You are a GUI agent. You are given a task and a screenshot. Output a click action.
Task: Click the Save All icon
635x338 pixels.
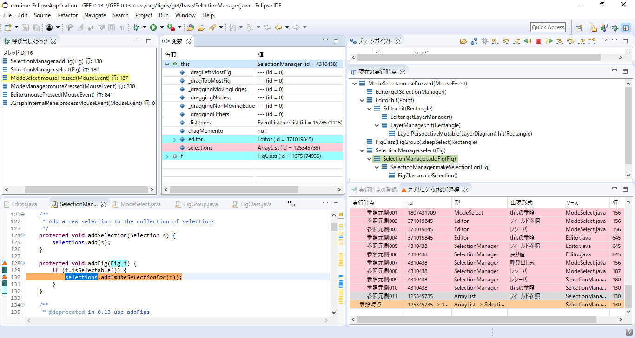point(35,27)
